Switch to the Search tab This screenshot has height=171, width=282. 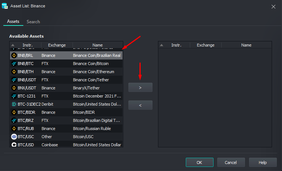(x=33, y=22)
